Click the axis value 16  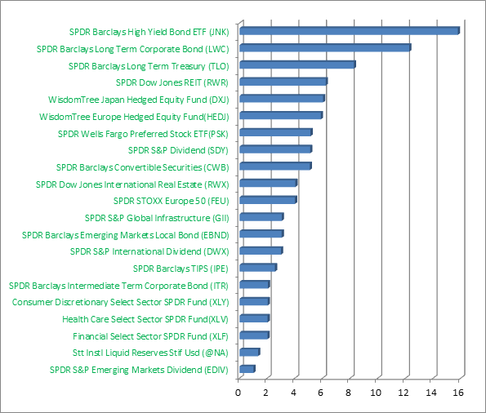[458, 393]
